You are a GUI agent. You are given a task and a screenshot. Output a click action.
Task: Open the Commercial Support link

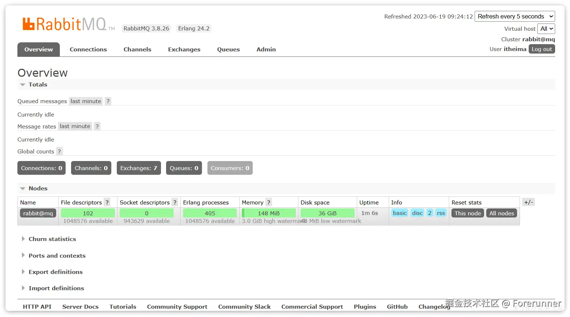pos(312,307)
